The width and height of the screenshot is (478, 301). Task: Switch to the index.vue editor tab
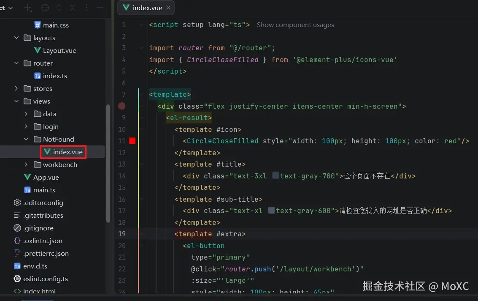(x=146, y=8)
